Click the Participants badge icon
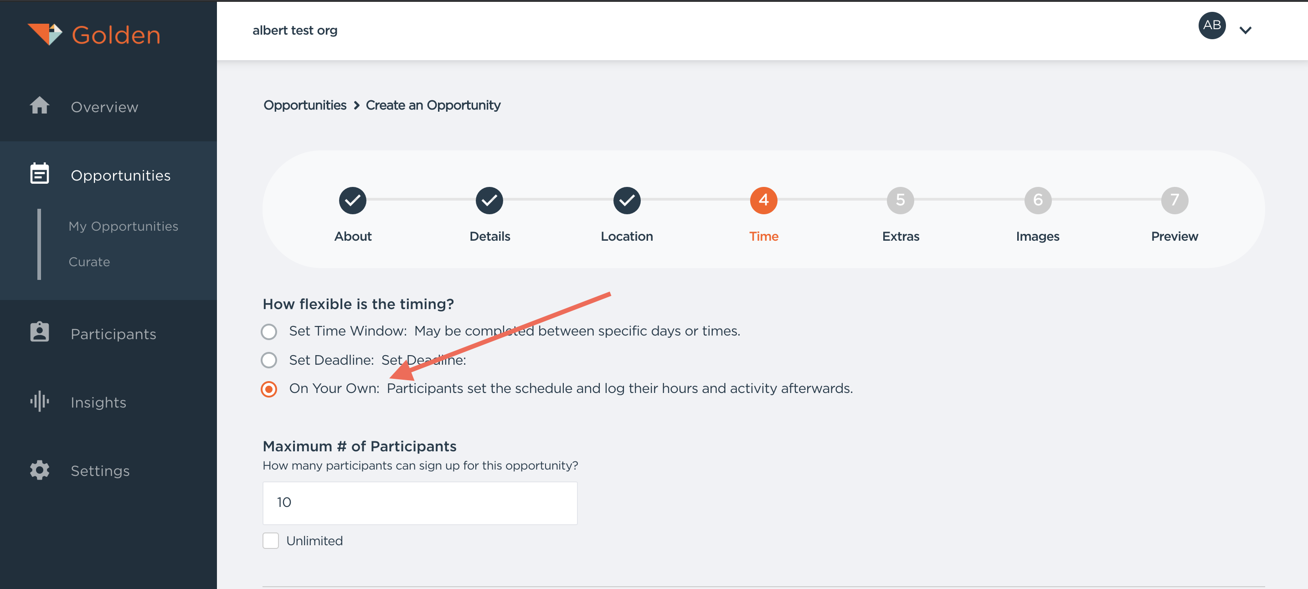This screenshot has width=1308, height=589. click(x=40, y=333)
